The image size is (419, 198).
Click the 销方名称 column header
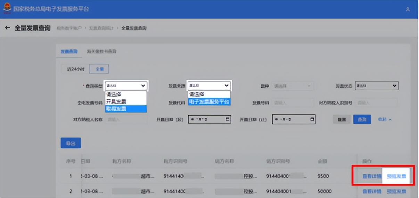coord(224,162)
